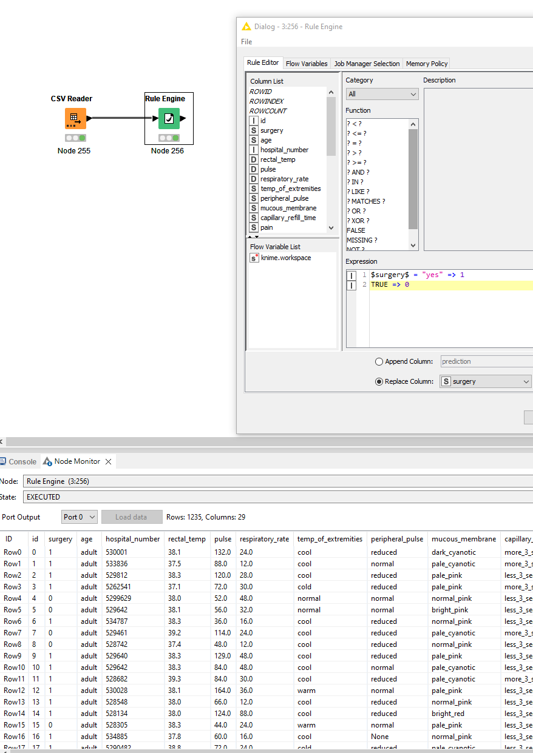Image resolution: width=533 pixels, height=753 pixels.
Task: Open the Port 0 output dropdown
Action: point(80,517)
